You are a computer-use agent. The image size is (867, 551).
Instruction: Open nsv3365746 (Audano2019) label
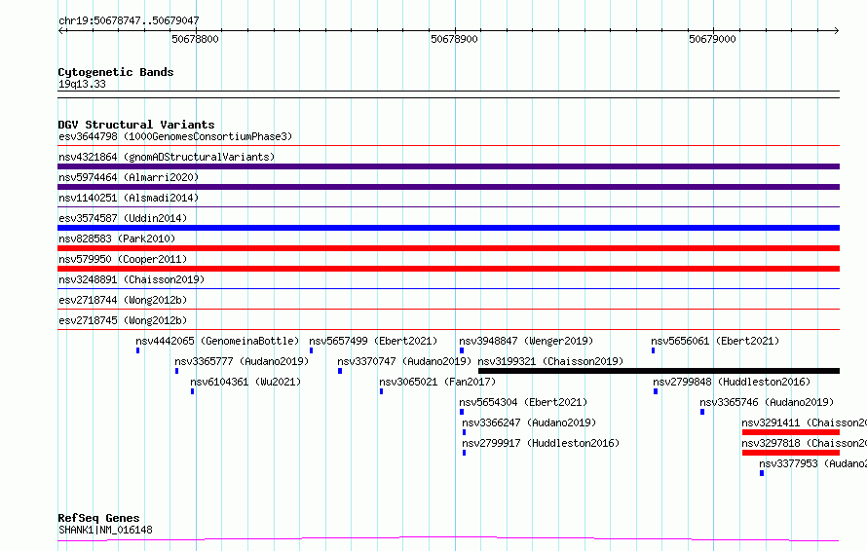(767, 402)
